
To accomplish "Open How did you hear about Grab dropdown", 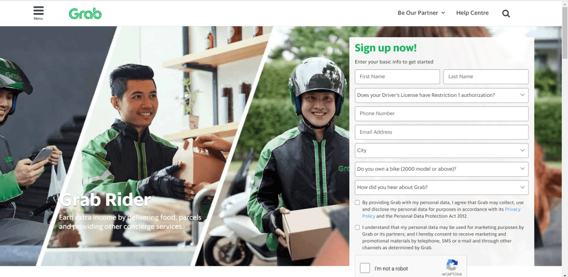I will click(441, 187).
